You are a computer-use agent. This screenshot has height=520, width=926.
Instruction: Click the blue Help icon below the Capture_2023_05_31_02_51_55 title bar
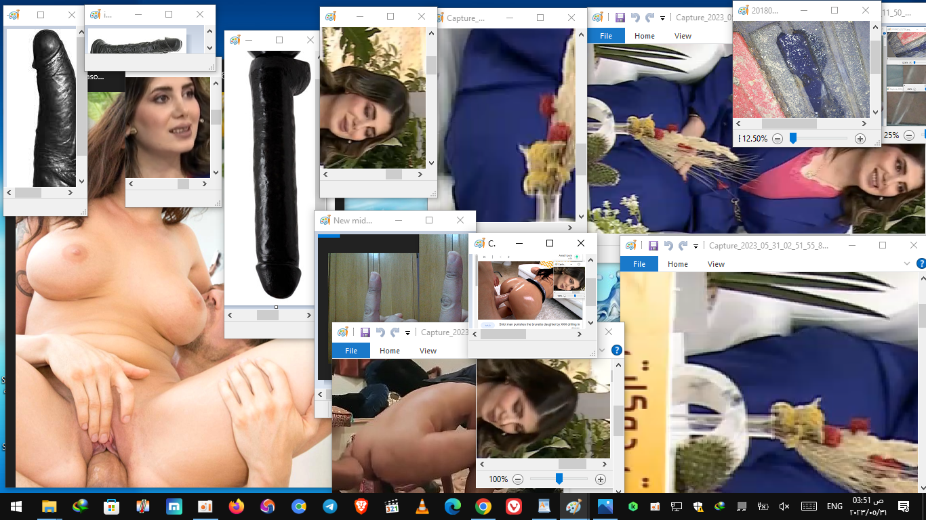pos(921,264)
